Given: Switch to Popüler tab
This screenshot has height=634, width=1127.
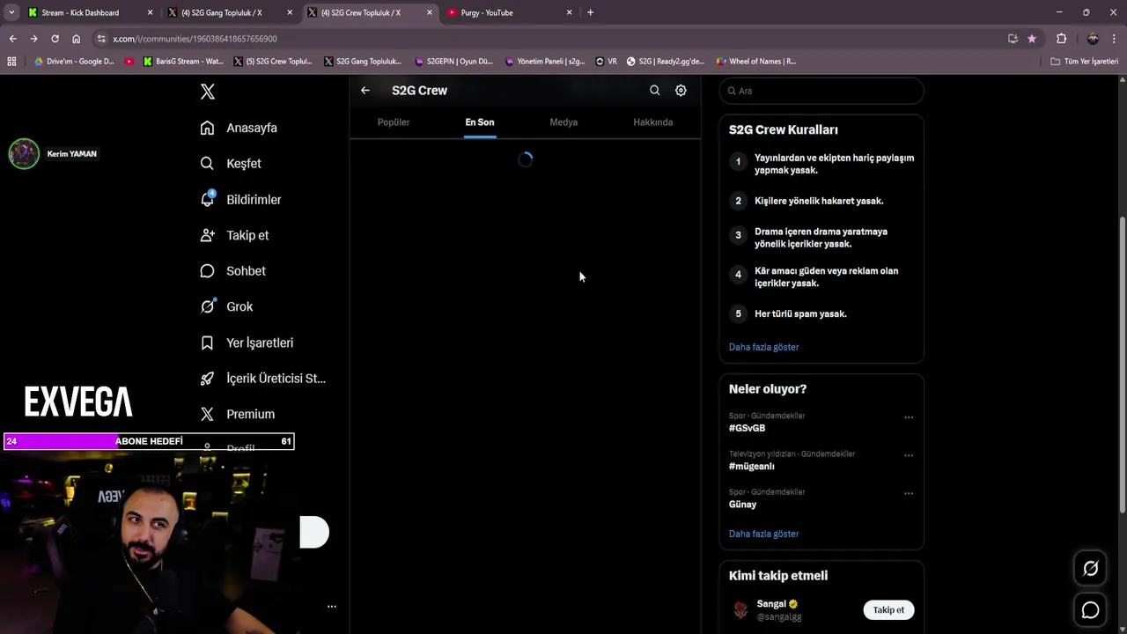Looking at the screenshot, I should click(x=394, y=122).
